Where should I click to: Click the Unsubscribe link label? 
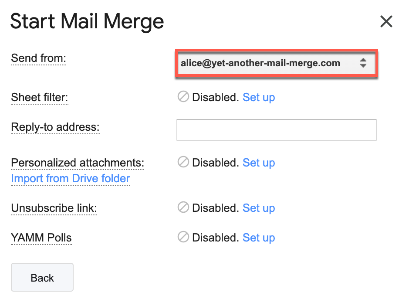point(54,208)
